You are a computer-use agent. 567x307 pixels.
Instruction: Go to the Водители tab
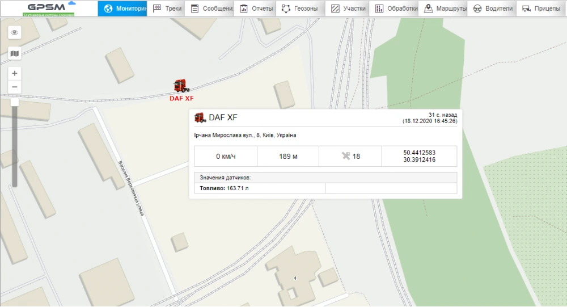492,9
